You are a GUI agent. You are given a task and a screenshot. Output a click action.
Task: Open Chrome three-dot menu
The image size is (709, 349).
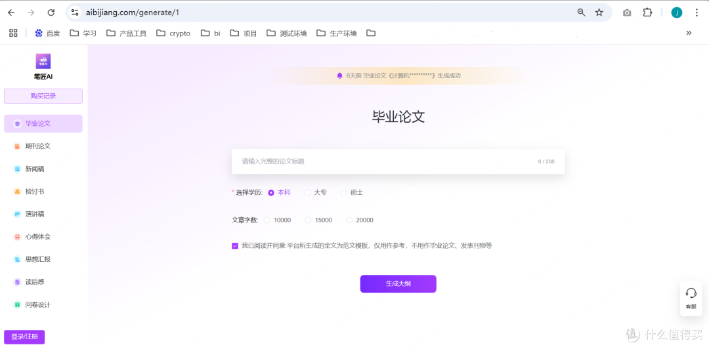pos(697,12)
